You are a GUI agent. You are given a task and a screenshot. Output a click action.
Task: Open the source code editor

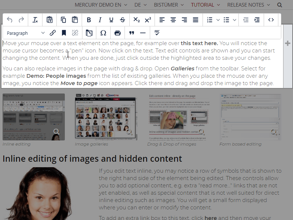coord(271,20)
